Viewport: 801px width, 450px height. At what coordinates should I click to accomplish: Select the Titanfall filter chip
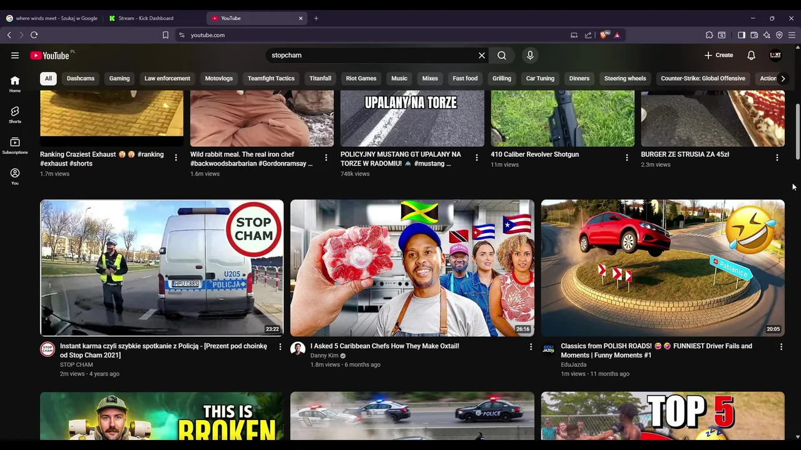click(320, 79)
